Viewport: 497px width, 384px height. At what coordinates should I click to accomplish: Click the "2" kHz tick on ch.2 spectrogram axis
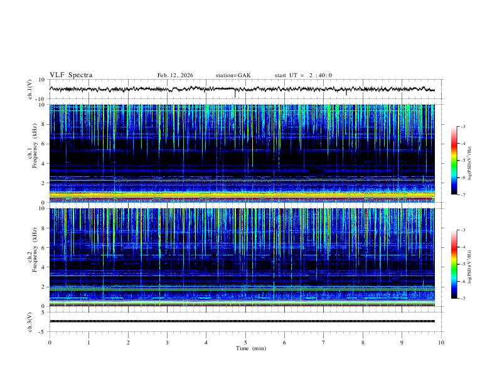pyautogui.click(x=43, y=287)
